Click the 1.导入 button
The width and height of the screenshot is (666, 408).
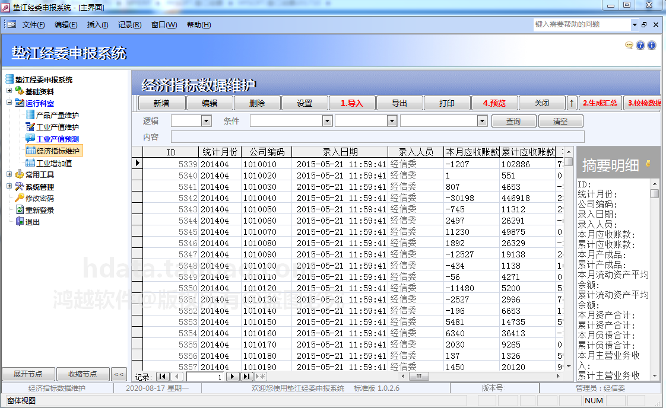[351, 103]
